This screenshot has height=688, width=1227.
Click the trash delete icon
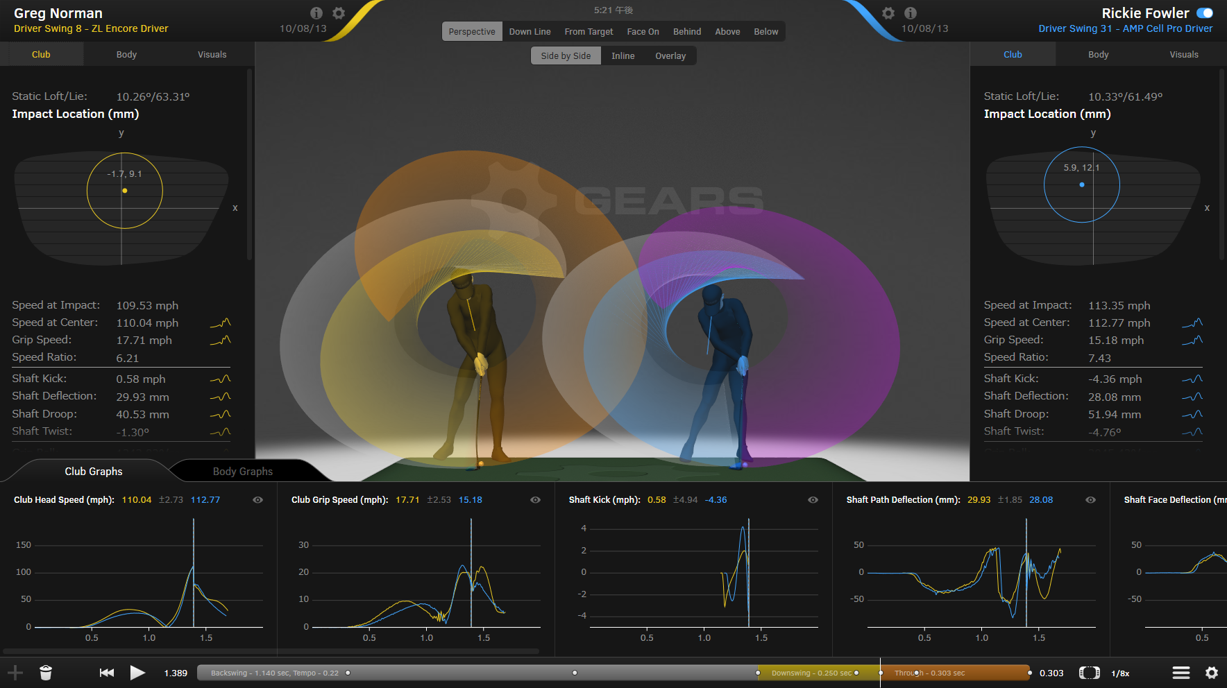46,673
